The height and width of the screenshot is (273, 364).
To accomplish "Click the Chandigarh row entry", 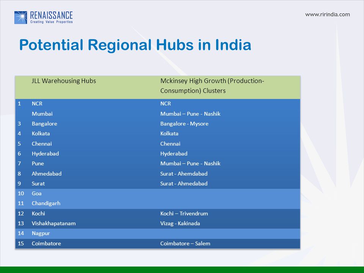I will 46,203.
